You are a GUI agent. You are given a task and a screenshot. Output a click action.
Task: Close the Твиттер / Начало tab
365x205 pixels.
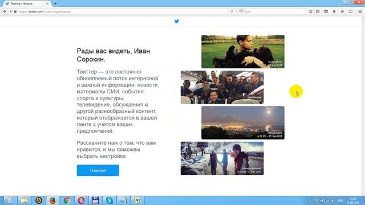click(47, 4)
